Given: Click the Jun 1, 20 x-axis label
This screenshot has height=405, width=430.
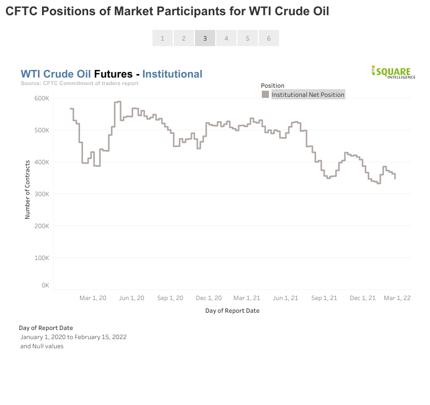Looking at the screenshot, I should 131,298.
